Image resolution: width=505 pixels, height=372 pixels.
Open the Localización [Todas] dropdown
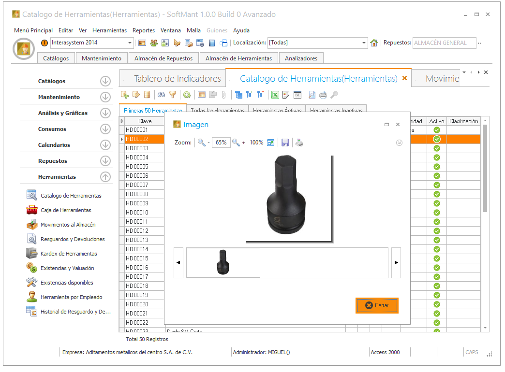[x=364, y=43]
